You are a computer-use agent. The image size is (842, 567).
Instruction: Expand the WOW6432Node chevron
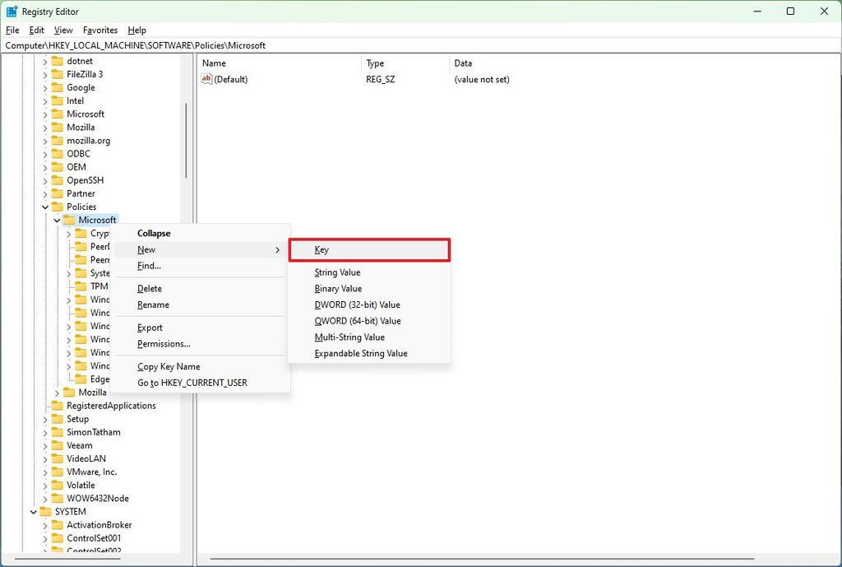45,499
